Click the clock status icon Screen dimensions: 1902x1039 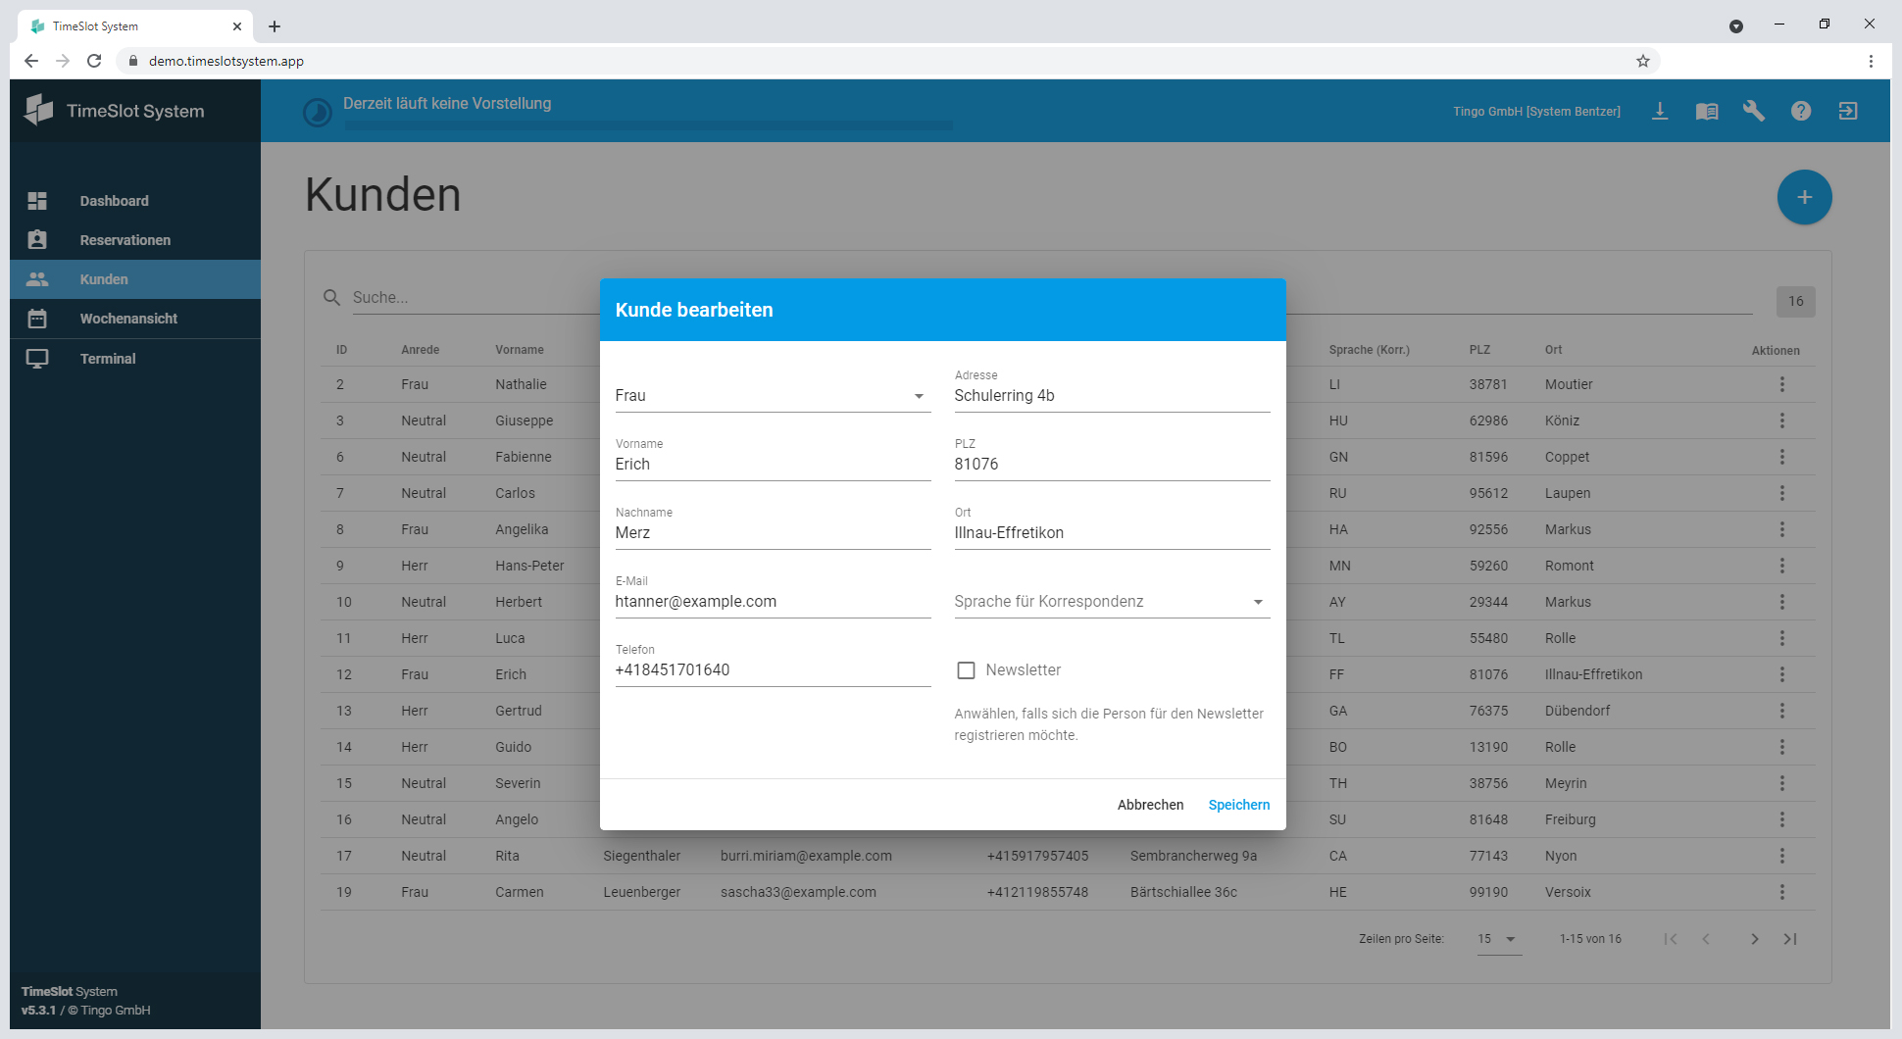318,113
